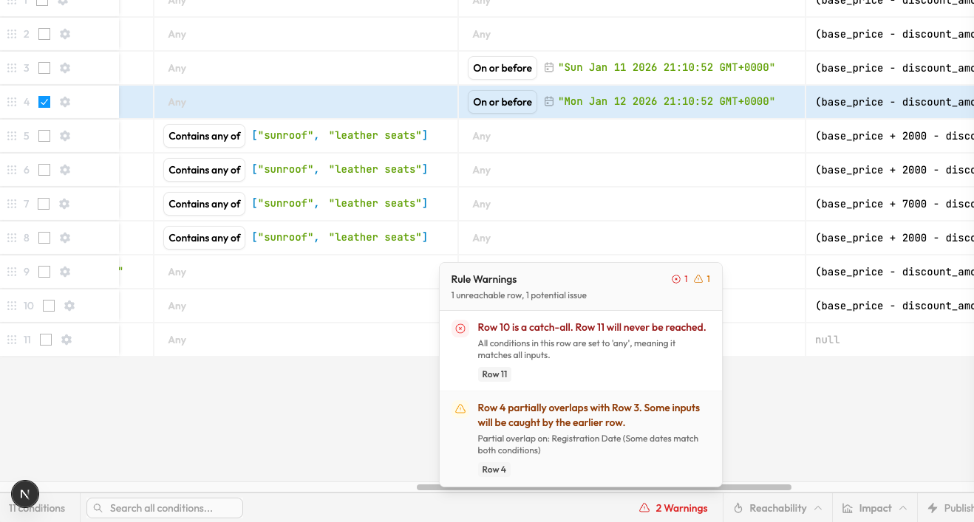Click drag handle icon of row 7
The image size is (974, 522).
[12, 204]
